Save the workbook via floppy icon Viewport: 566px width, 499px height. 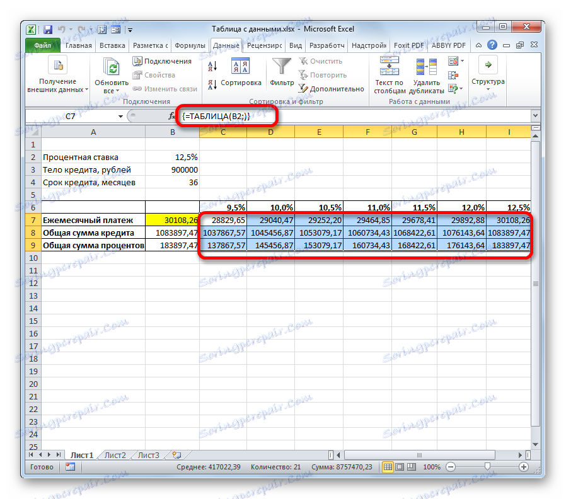coord(48,29)
